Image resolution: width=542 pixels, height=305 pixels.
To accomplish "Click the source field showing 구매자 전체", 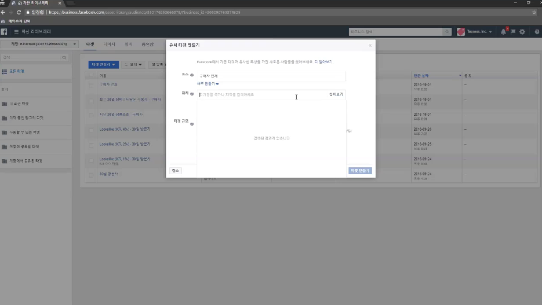I will (x=271, y=76).
